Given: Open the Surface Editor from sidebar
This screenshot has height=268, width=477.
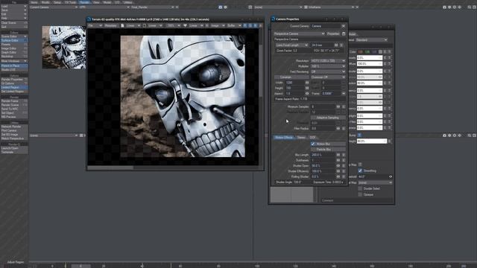Looking at the screenshot, I should click(x=14, y=40).
